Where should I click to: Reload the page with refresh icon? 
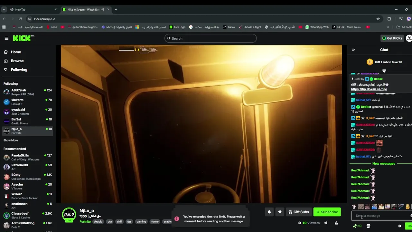click(x=20, y=19)
